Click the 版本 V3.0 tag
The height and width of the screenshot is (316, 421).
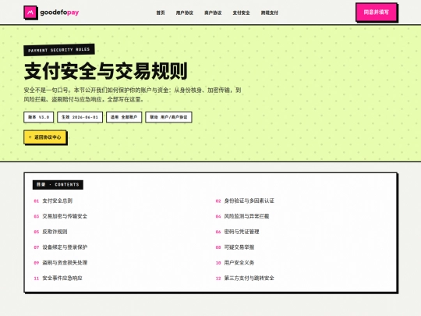click(39, 117)
